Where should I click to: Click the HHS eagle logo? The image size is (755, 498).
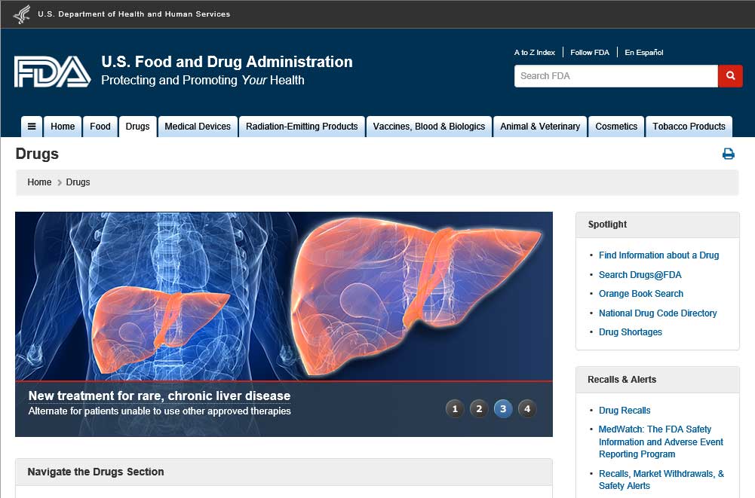point(23,14)
